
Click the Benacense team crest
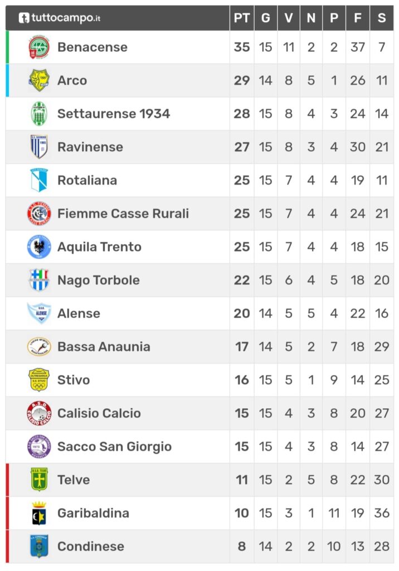click(x=39, y=47)
